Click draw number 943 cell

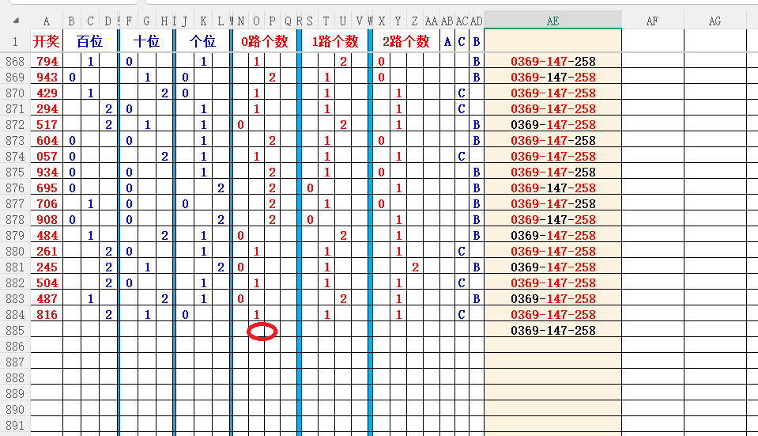(x=47, y=78)
